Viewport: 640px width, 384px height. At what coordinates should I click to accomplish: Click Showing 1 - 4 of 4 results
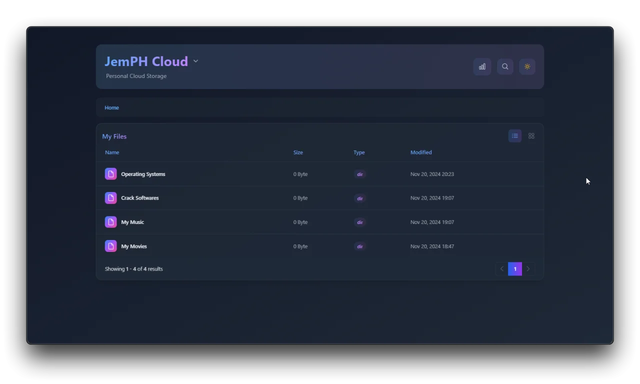pos(134,269)
